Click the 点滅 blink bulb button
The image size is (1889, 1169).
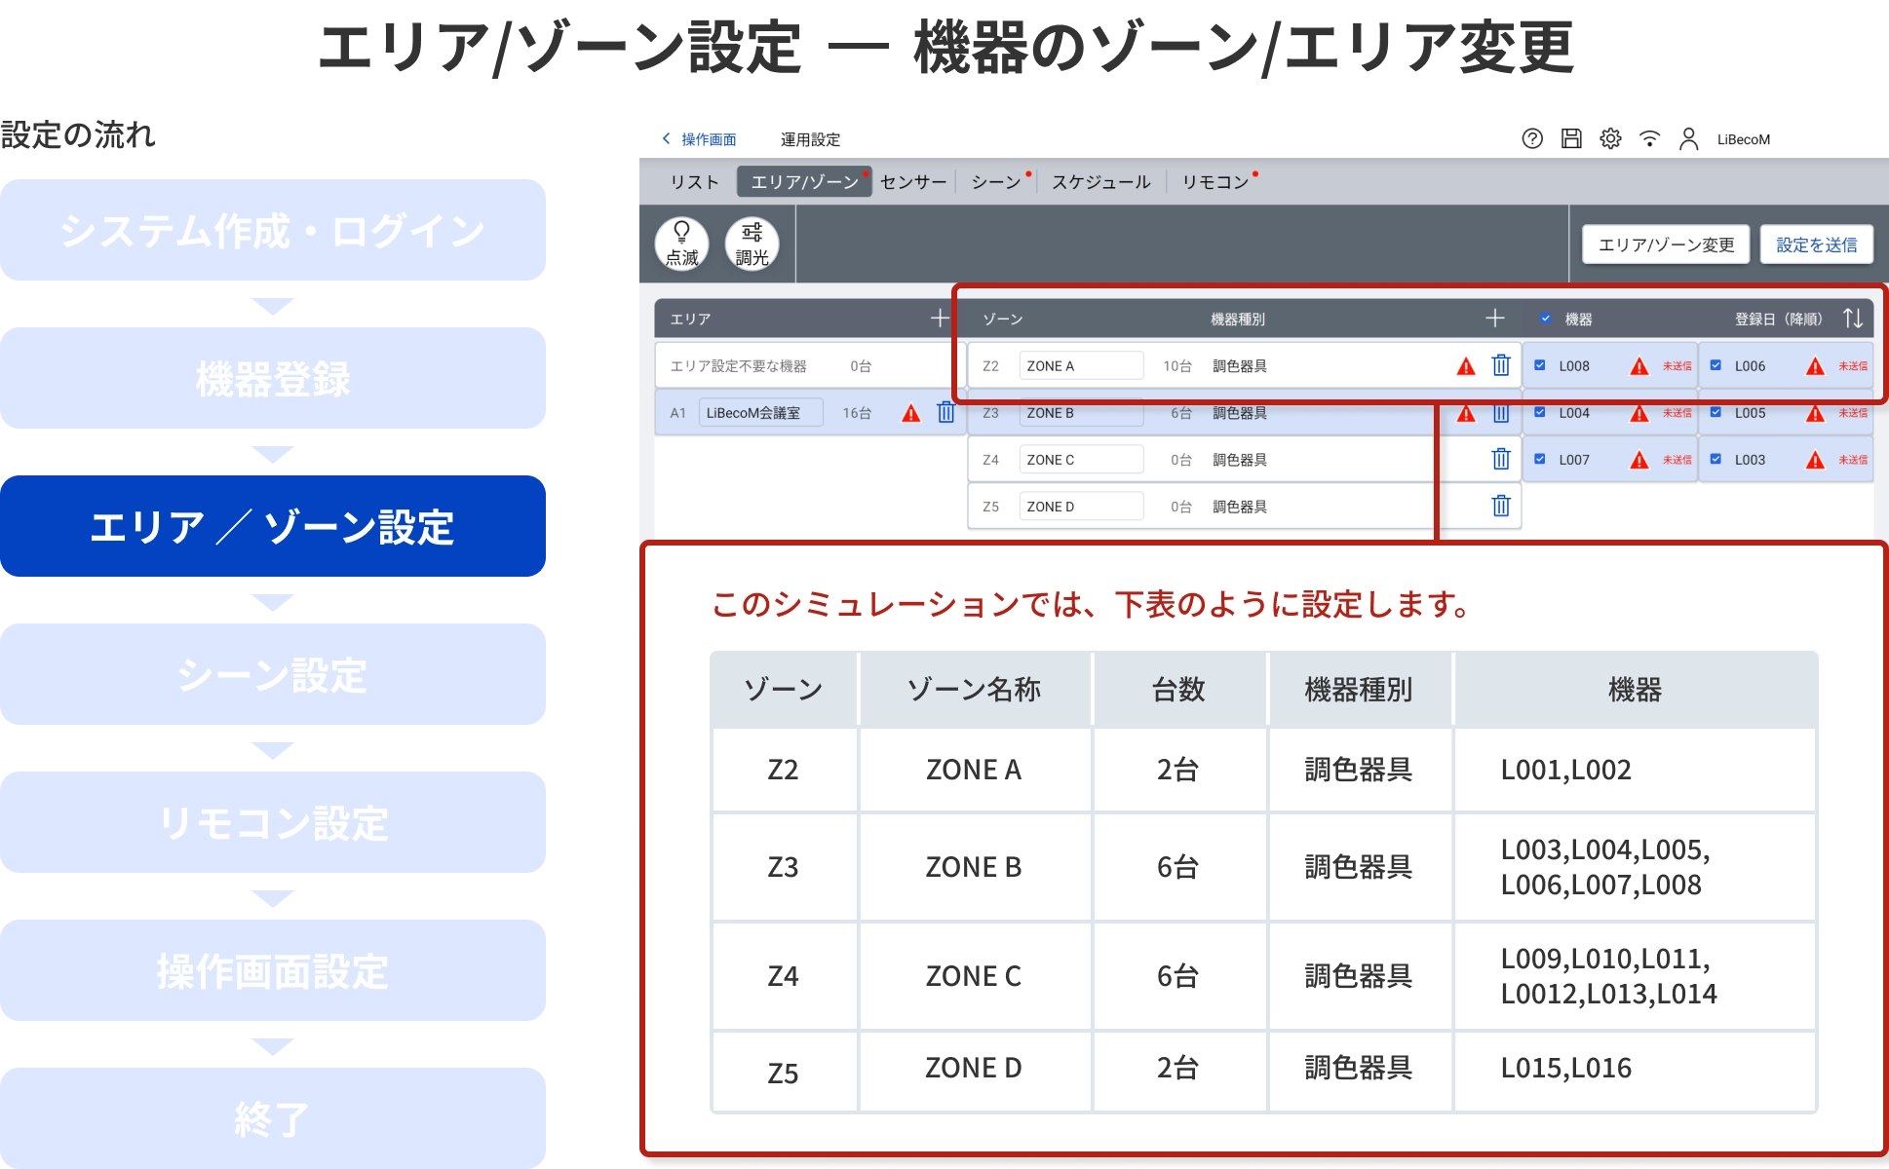pos(681,244)
